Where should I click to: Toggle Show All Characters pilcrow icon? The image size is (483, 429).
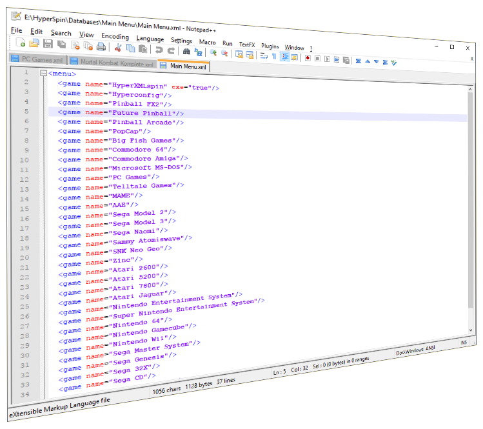tap(274, 55)
